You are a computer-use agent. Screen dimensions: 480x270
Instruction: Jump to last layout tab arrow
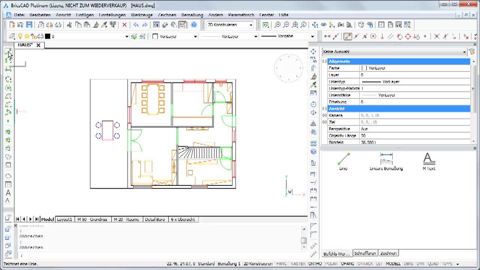[36, 219]
